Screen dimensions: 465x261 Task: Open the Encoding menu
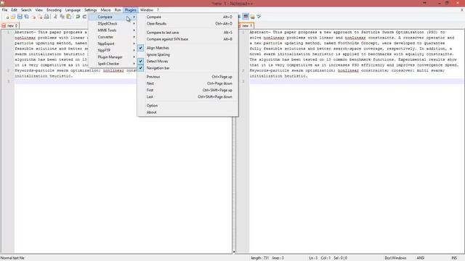point(54,10)
